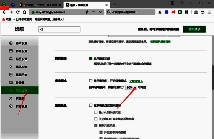Click the import favorites hint text
The height and width of the screenshot is (139, 214).
[x=49, y=19]
